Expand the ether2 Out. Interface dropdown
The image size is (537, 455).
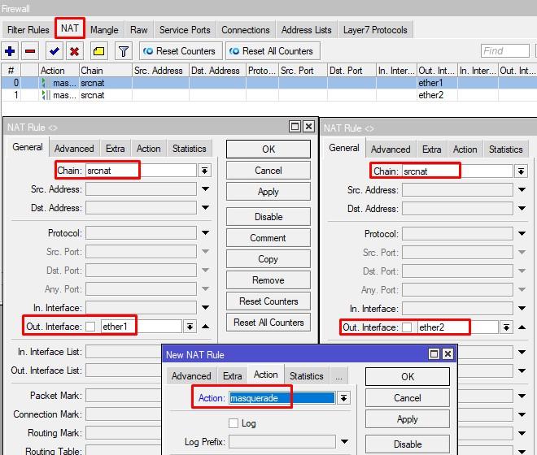[506, 327]
